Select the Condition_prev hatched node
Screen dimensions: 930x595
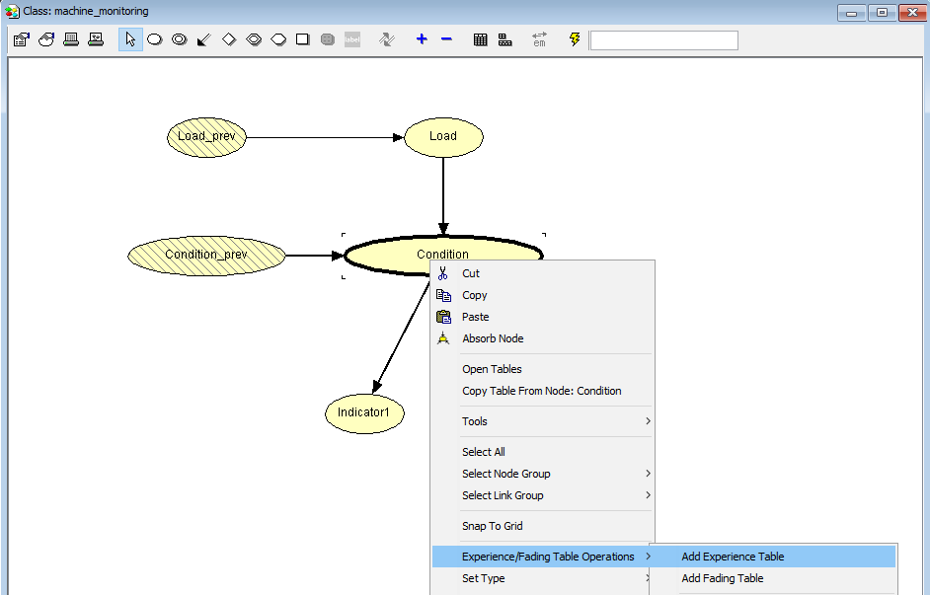pos(206,256)
